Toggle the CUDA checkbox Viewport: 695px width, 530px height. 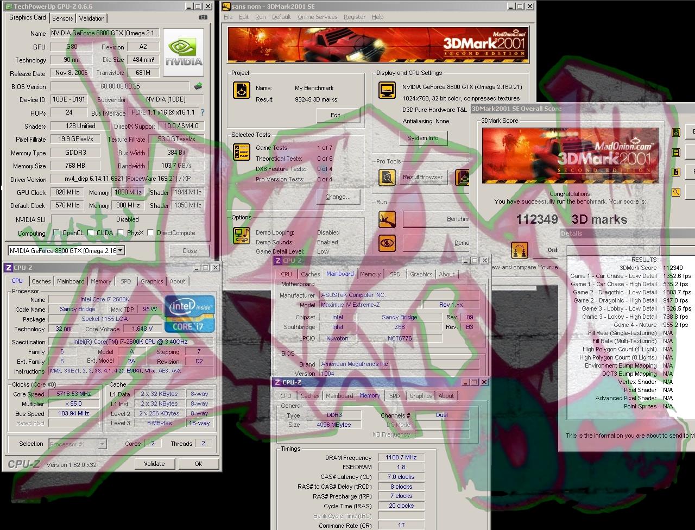[91, 233]
